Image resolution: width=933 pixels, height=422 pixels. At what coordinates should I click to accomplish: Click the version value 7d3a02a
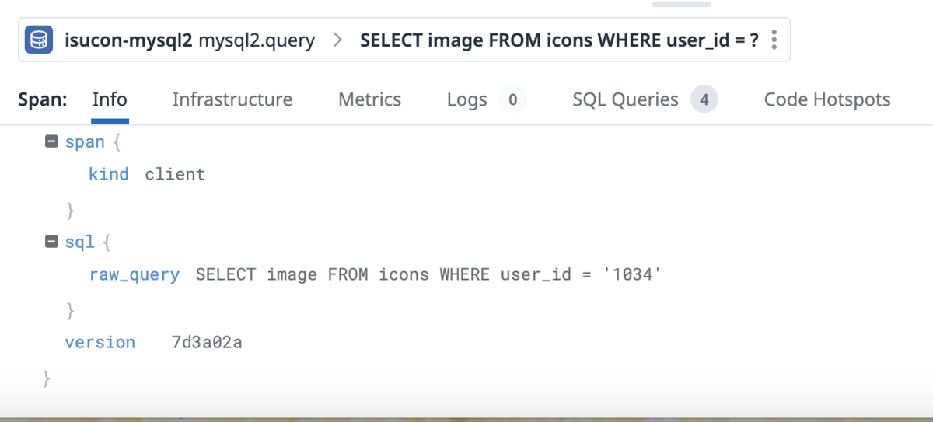pos(207,342)
